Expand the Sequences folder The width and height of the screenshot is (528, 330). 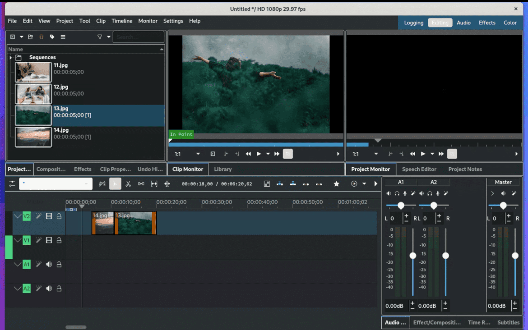click(10, 57)
